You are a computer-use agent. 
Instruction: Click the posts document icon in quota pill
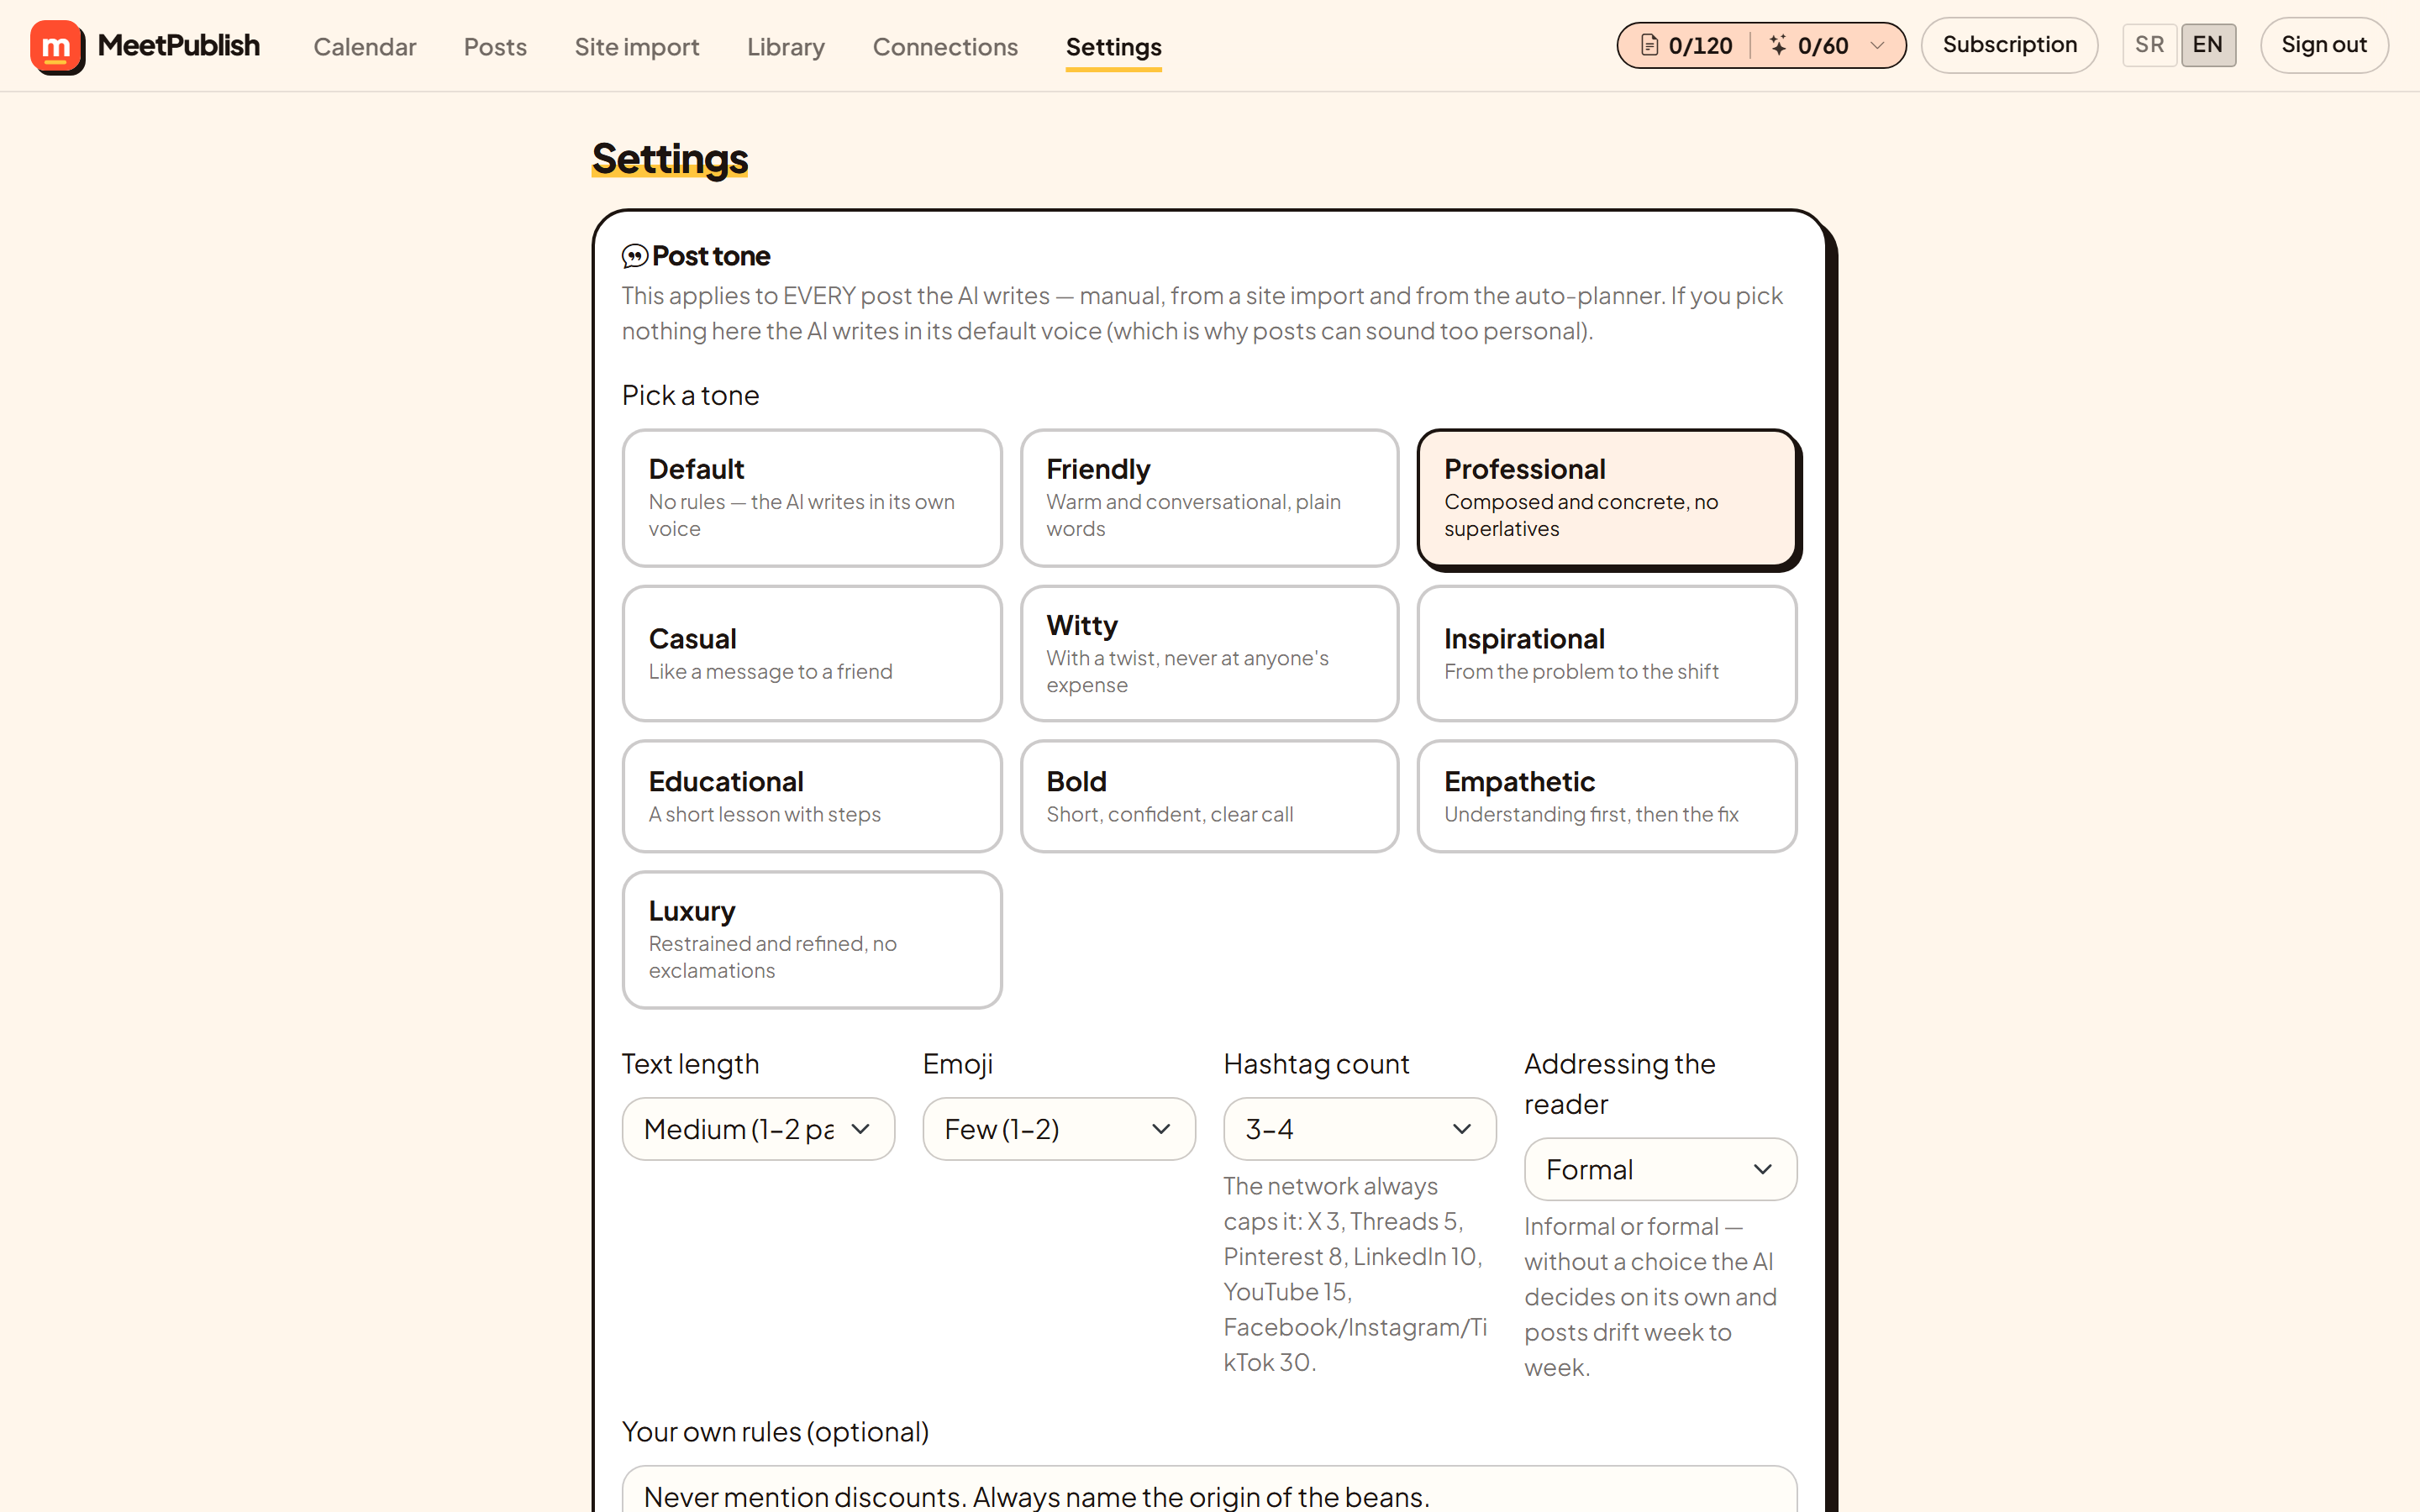(x=1649, y=45)
